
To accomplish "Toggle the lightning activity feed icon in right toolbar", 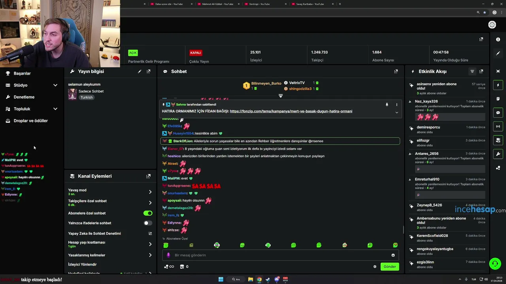I will (x=498, y=85).
